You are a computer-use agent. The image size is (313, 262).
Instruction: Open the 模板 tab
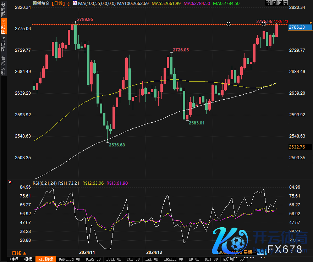coord(28,259)
